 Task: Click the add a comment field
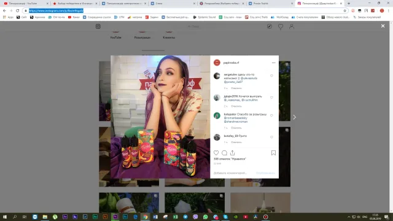point(233,173)
